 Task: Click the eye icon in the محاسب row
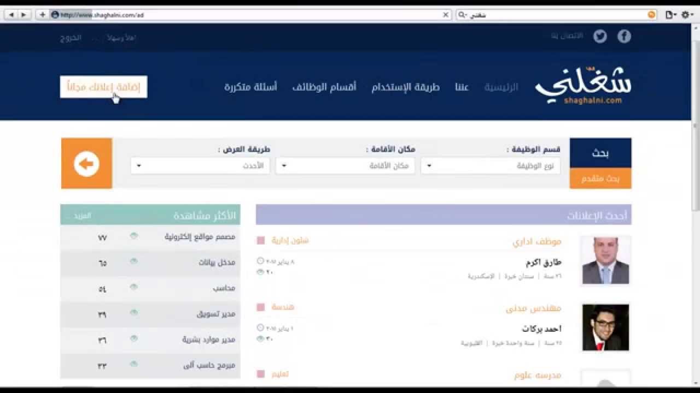click(134, 287)
